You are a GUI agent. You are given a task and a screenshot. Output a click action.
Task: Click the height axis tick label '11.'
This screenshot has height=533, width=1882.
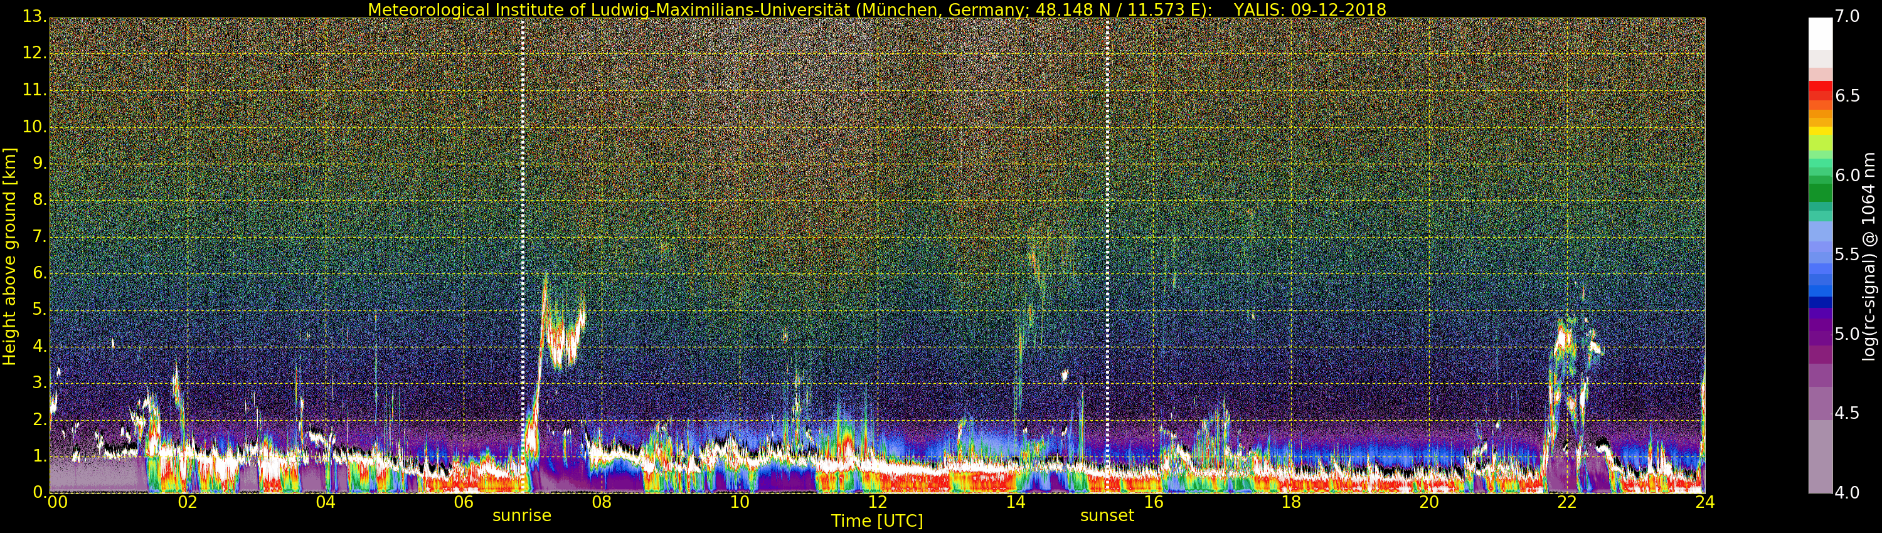coord(35,90)
